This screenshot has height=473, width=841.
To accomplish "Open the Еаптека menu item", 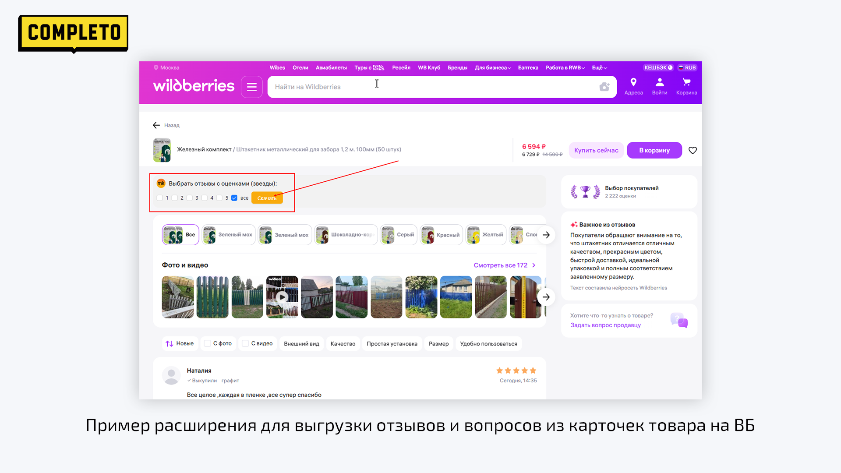I will 528,67.
